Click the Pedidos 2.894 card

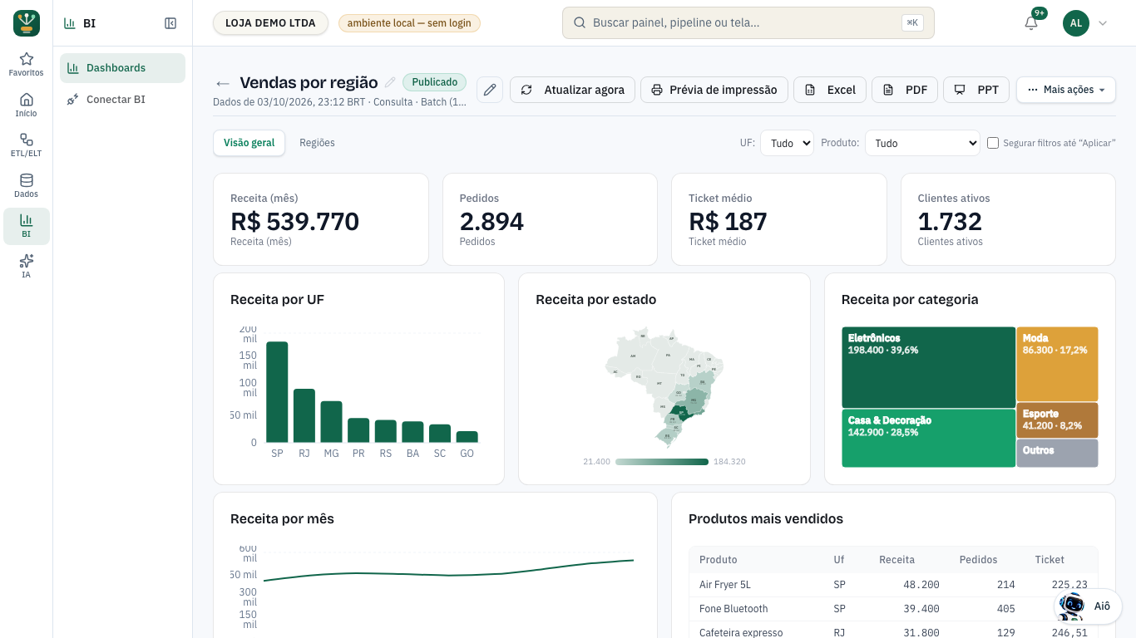550,219
